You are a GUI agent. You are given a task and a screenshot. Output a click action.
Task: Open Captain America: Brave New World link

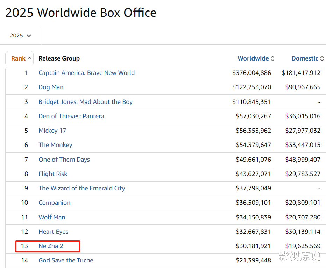point(86,73)
